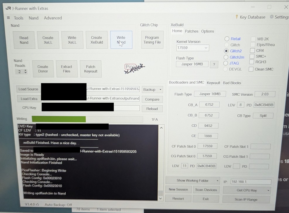This screenshot has width=289, height=213.
Task: Switch to the XeBuild Patches tab
Action: (191, 31)
